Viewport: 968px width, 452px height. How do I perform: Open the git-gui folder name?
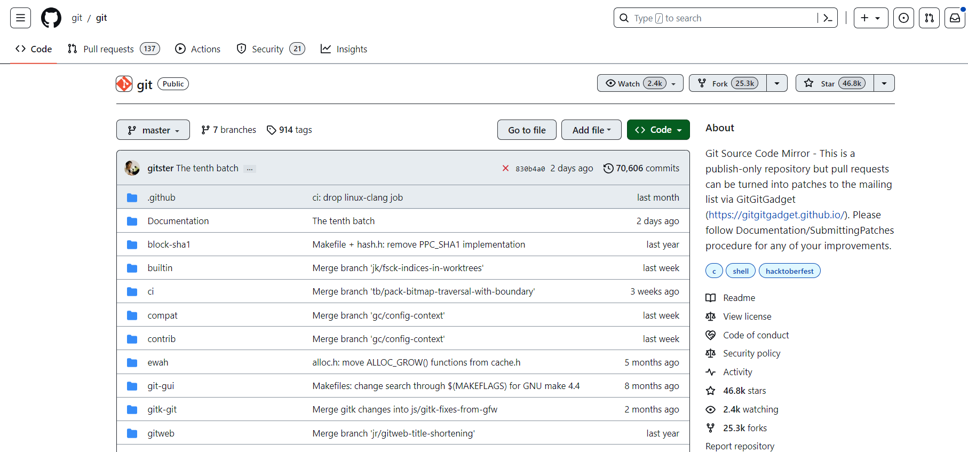161,386
